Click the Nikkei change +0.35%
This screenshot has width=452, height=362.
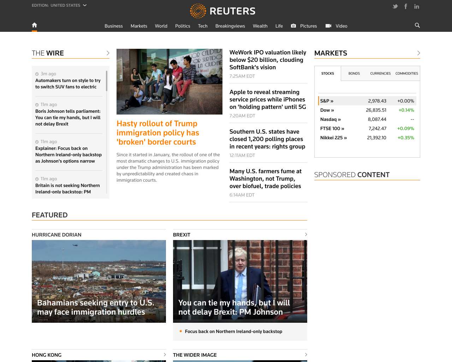[x=406, y=138]
